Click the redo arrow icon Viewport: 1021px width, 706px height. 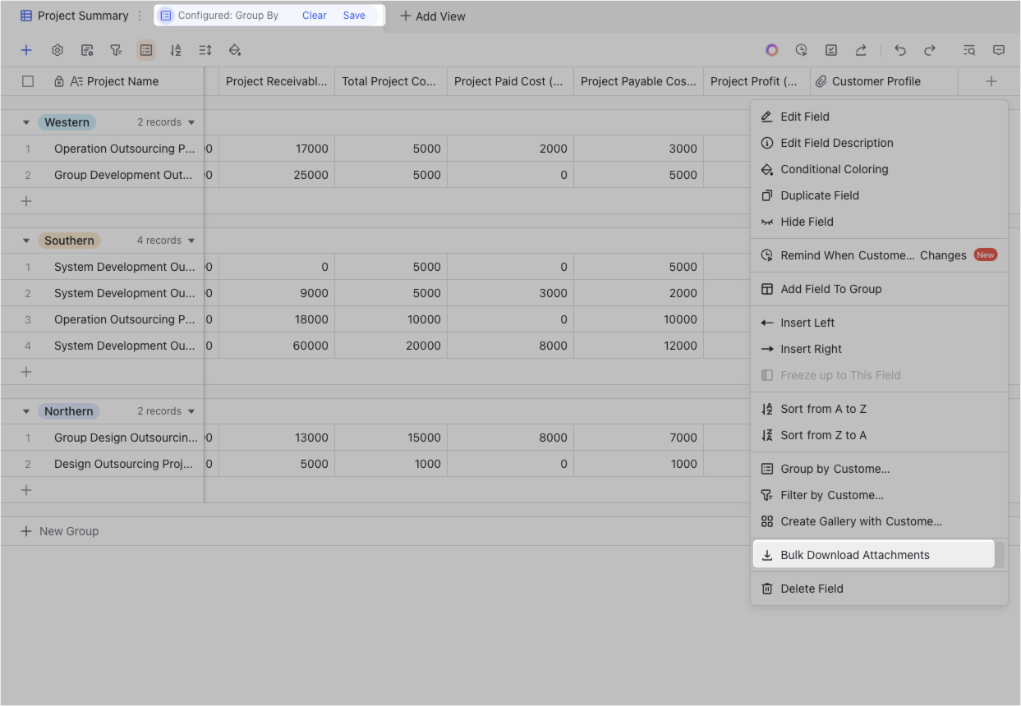(x=930, y=50)
